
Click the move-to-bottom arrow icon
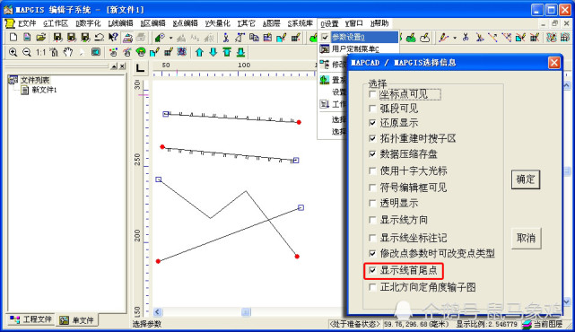click(x=240, y=52)
